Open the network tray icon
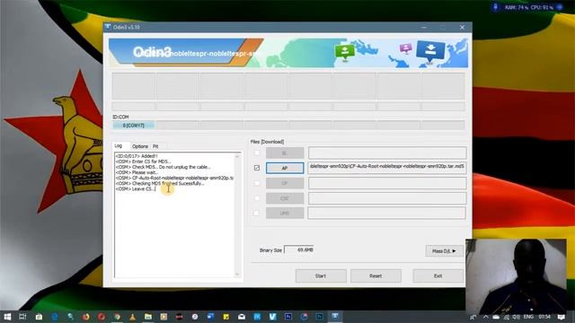The width and height of the screenshot is (575, 323). point(507,317)
